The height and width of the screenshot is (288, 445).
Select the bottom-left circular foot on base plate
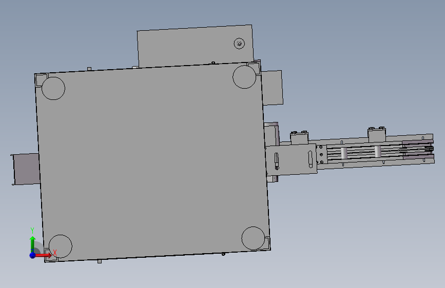click(x=61, y=246)
